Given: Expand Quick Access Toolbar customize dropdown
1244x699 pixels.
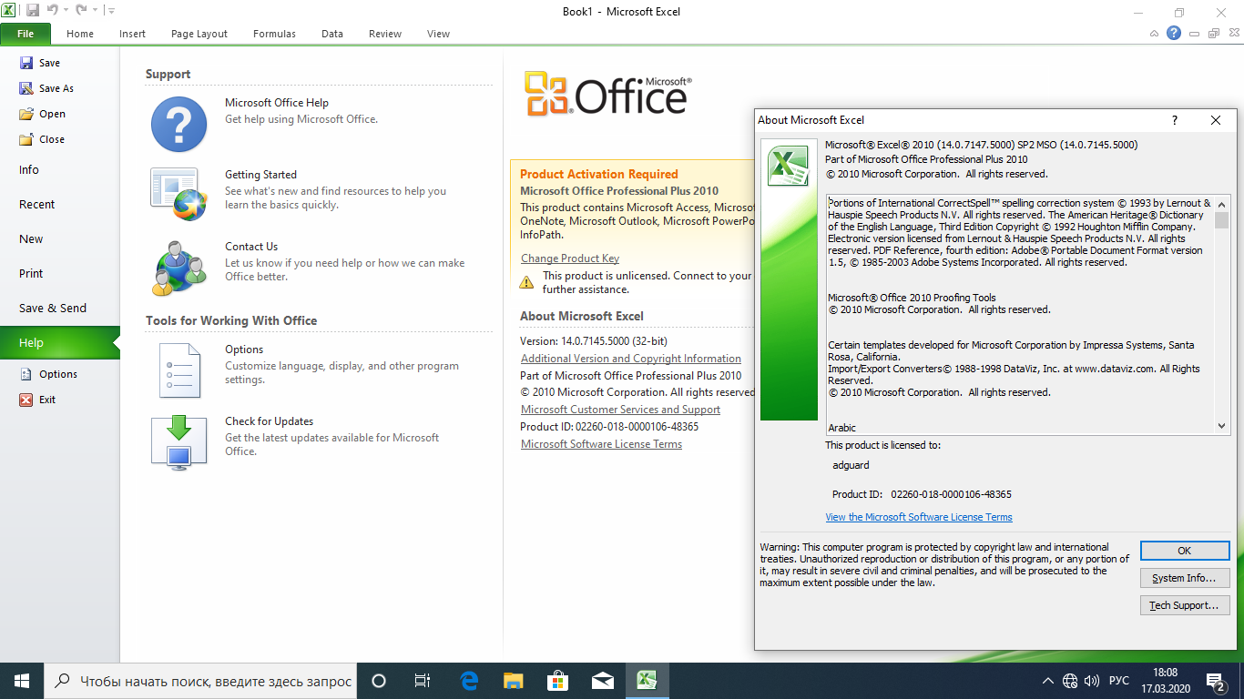Looking at the screenshot, I should pyautogui.click(x=111, y=11).
